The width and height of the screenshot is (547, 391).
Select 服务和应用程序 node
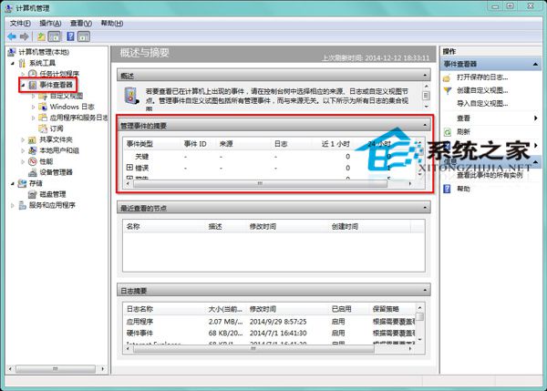point(52,205)
